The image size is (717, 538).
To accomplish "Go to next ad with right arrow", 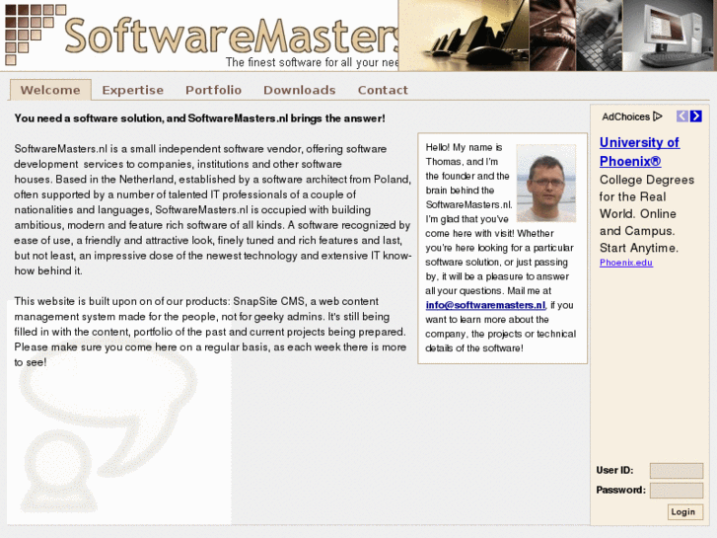I will tap(696, 116).
